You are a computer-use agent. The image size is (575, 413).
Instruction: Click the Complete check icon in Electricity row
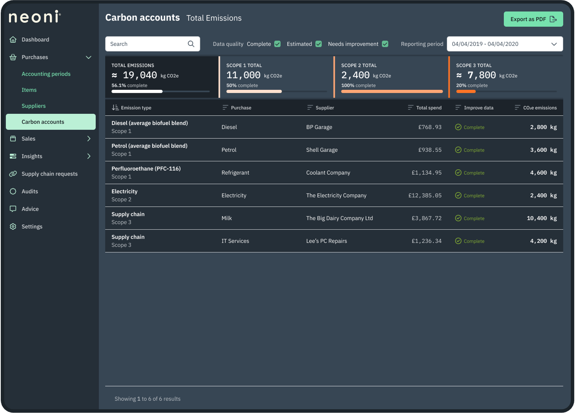point(458,196)
